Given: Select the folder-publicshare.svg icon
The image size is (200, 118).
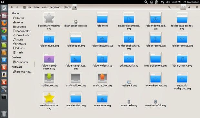Looking at the screenshot, I should (x=129, y=38).
